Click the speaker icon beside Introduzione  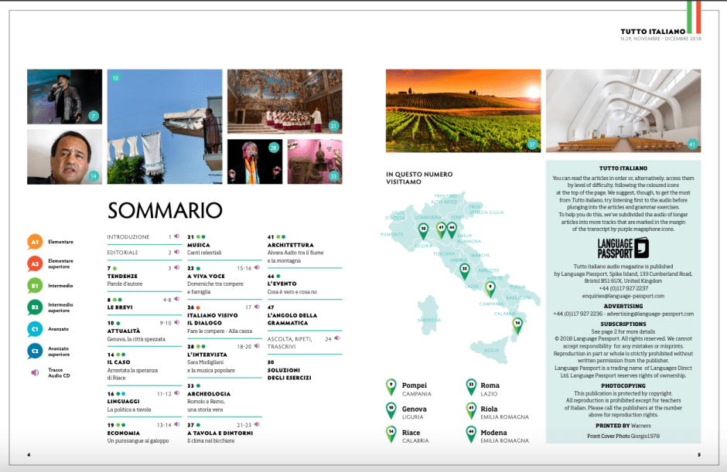pyautogui.click(x=177, y=236)
